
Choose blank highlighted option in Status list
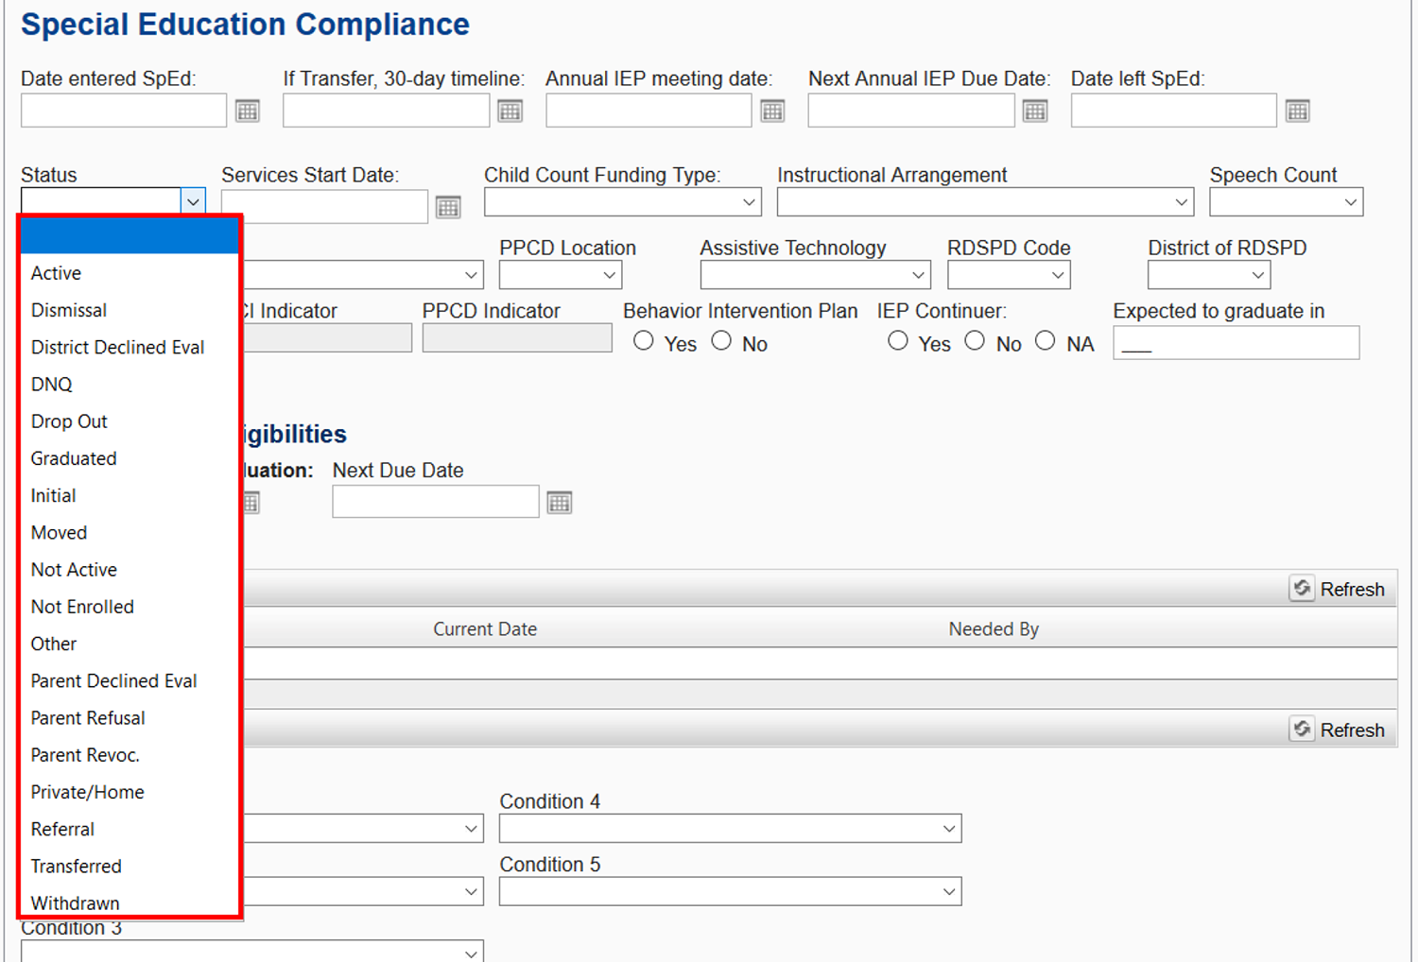(130, 236)
